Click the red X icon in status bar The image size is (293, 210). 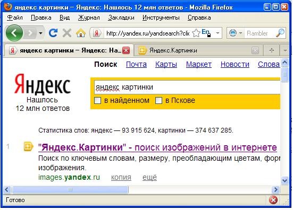(x=273, y=200)
